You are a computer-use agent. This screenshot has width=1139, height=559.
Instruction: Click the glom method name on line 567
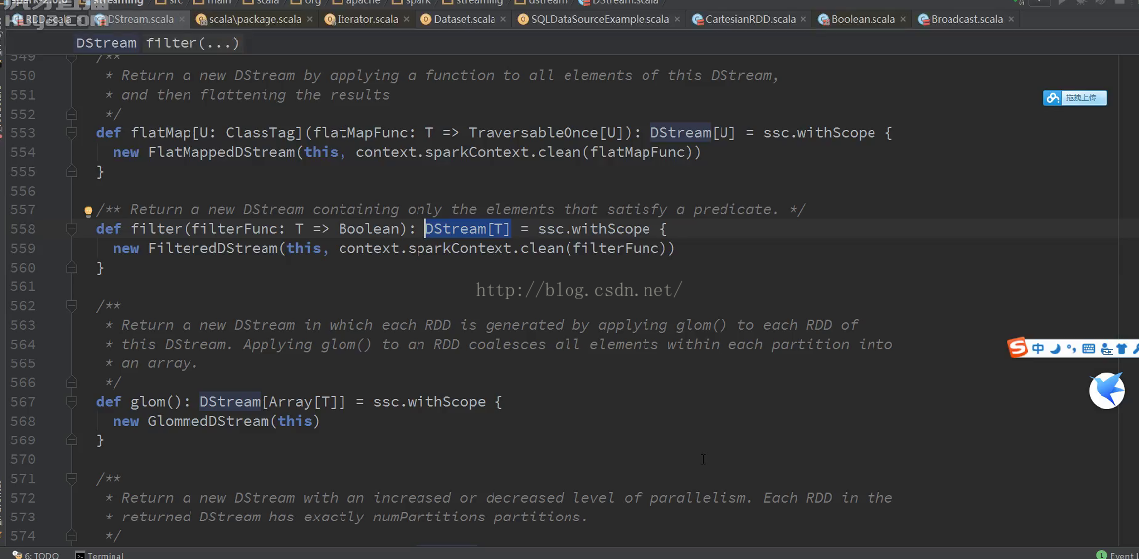148,402
